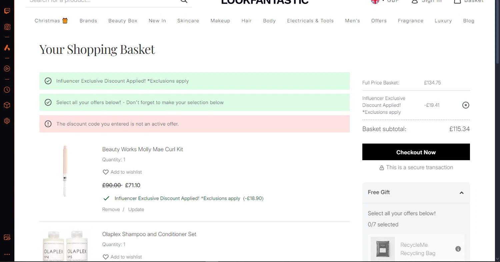This screenshot has width=500, height=262.
Task: Open the History clock icon in sidebar
Action: 7,90
